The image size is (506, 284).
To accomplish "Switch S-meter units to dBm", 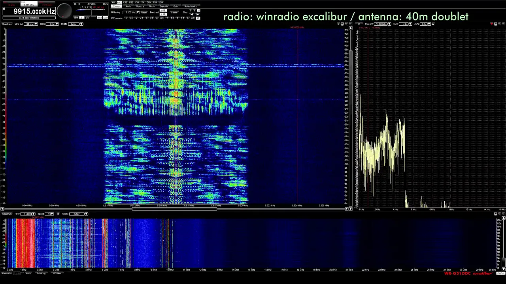I will (x=76, y=18).
